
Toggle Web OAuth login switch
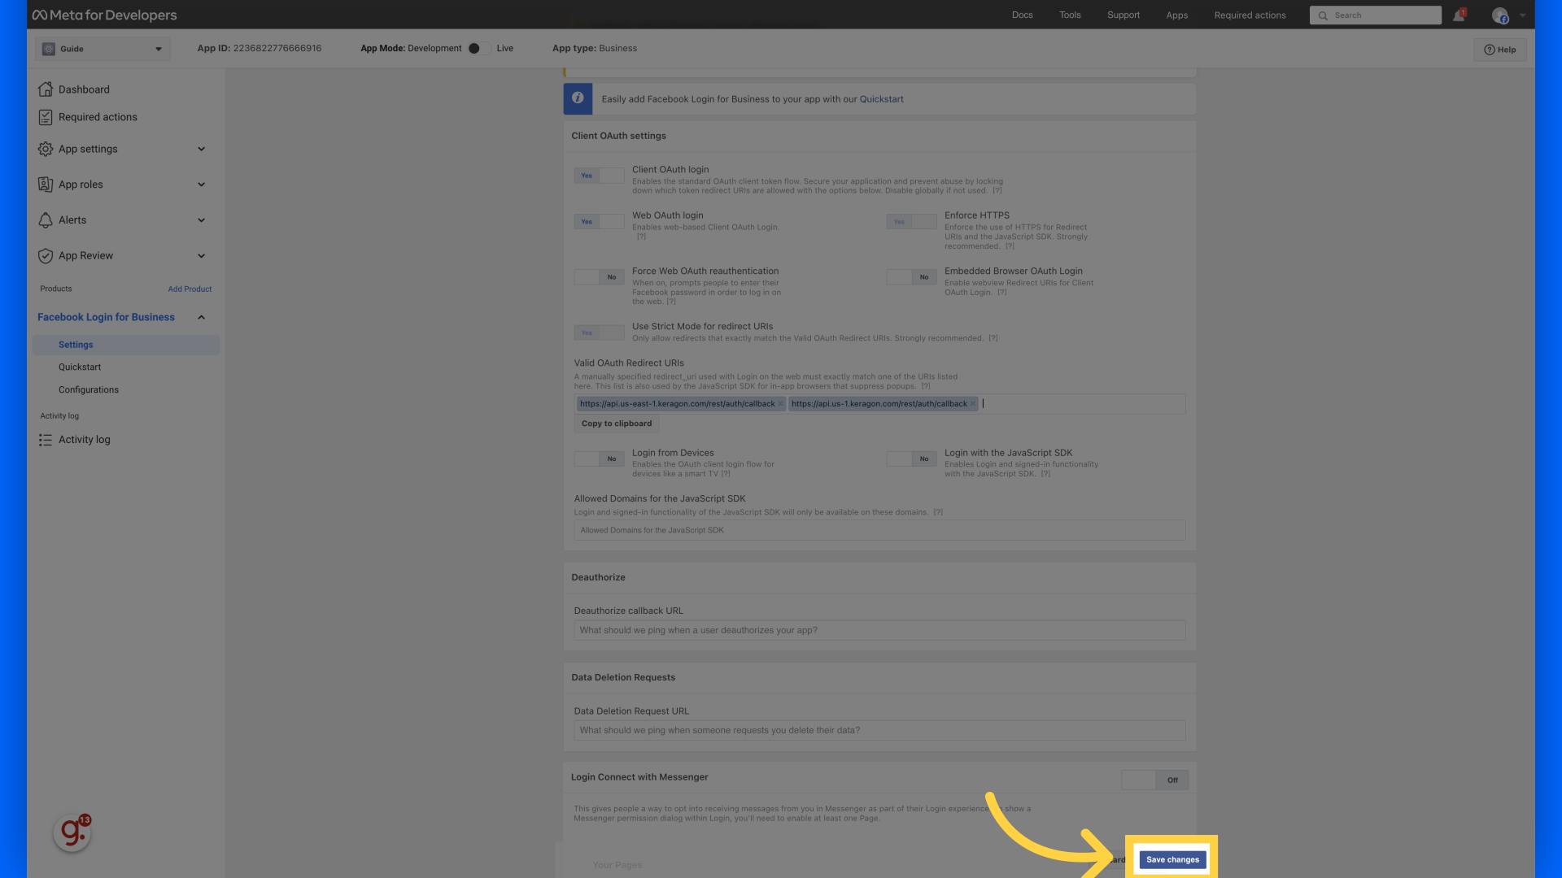pyautogui.click(x=599, y=222)
